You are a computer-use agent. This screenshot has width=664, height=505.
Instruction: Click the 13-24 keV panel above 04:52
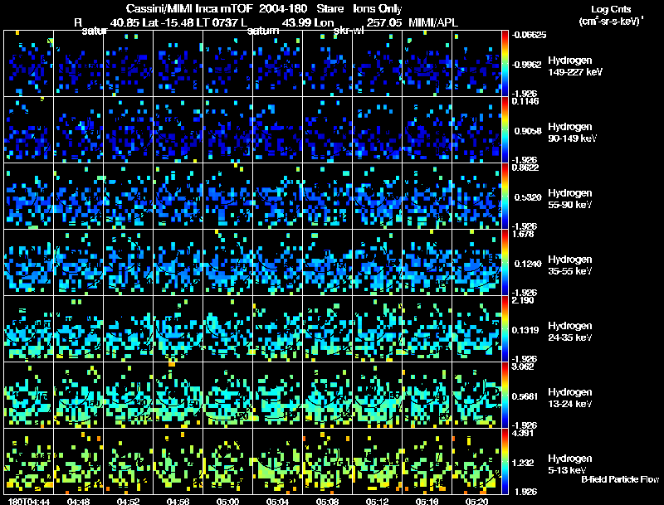[128, 395]
